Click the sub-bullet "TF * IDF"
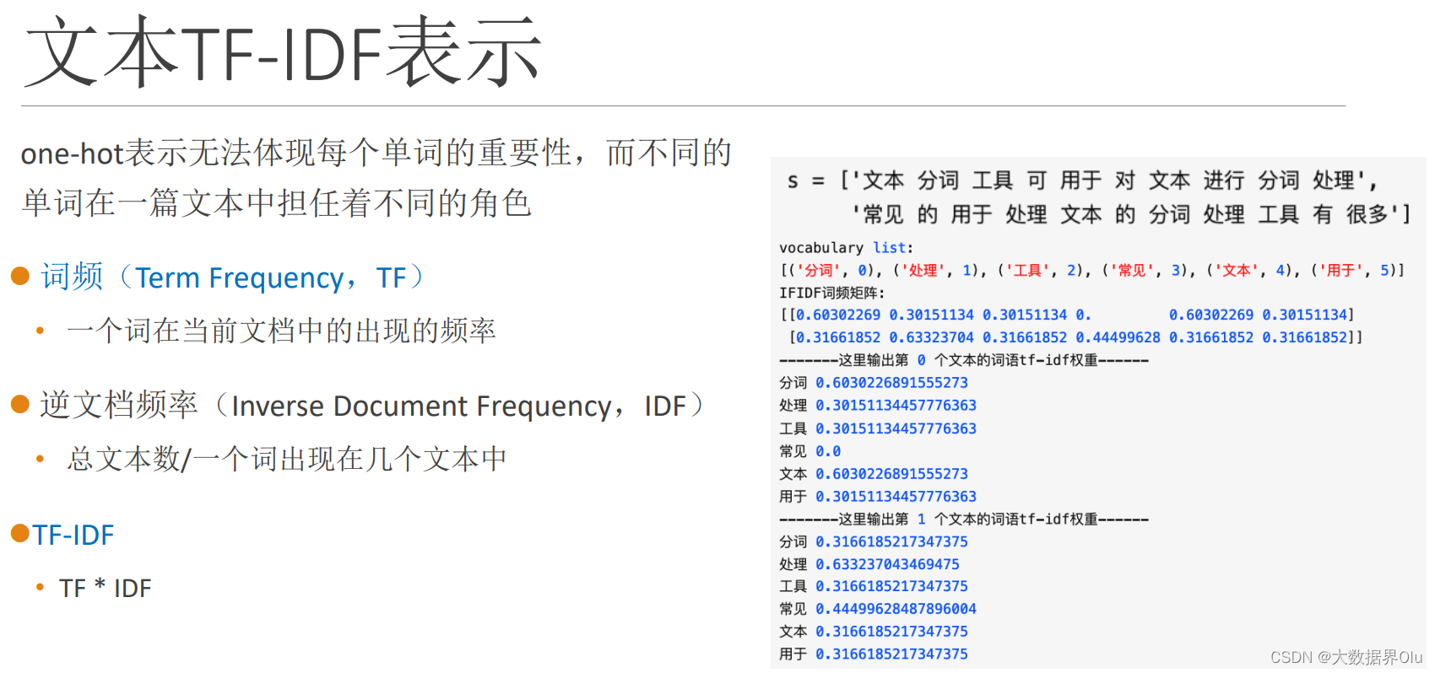 click(106, 588)
